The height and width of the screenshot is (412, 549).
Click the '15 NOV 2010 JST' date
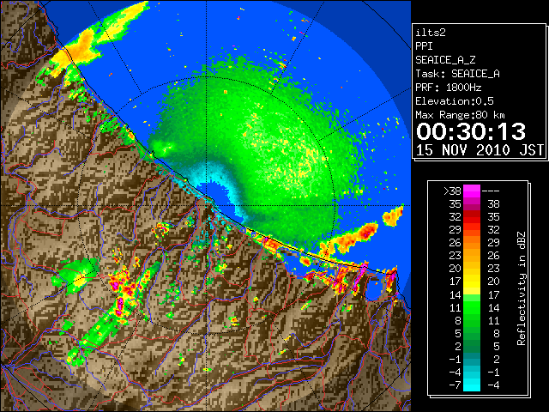point(480,150)
